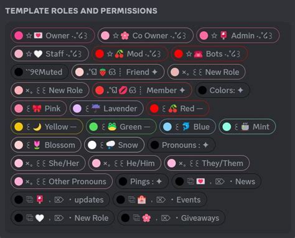The width and height of the screenshot is (295, 238).
Task: Click the yellow color dot on Yellow role
Action: point(19,126)
